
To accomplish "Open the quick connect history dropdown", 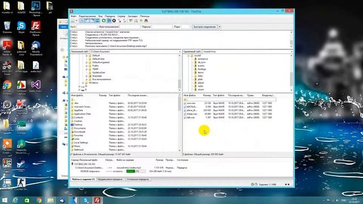I will 220,27.
